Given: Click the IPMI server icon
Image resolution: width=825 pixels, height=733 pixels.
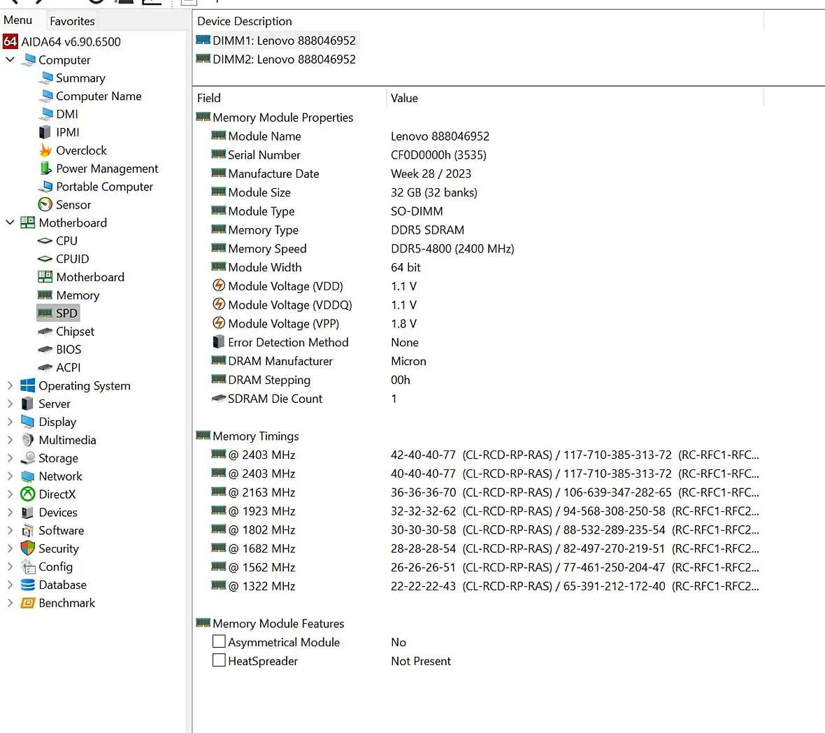Looking at the screenshot, I should coord(45,132).
